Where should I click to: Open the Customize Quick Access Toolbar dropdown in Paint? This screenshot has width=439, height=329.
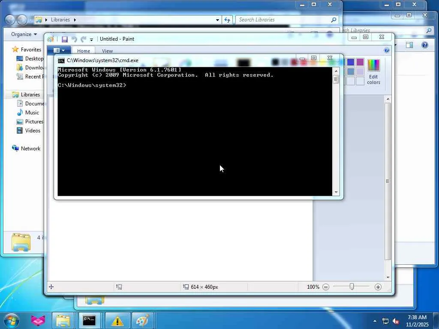(91, 40)
